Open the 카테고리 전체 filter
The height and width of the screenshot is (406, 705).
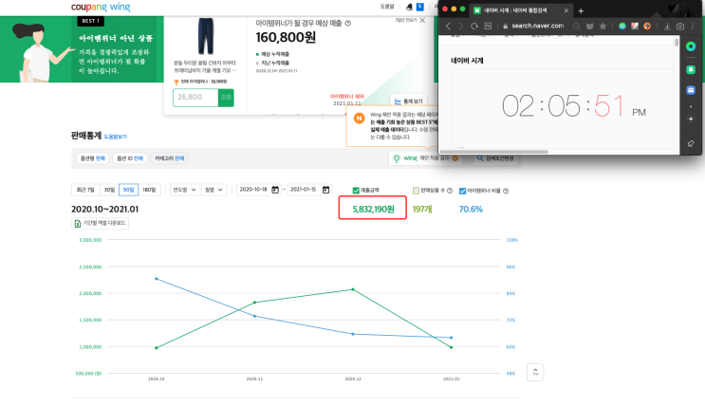click(170, 158)
